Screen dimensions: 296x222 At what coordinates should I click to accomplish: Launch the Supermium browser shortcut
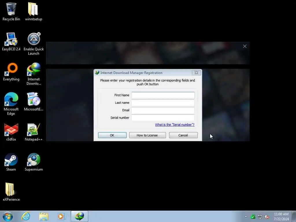point(34,162)
